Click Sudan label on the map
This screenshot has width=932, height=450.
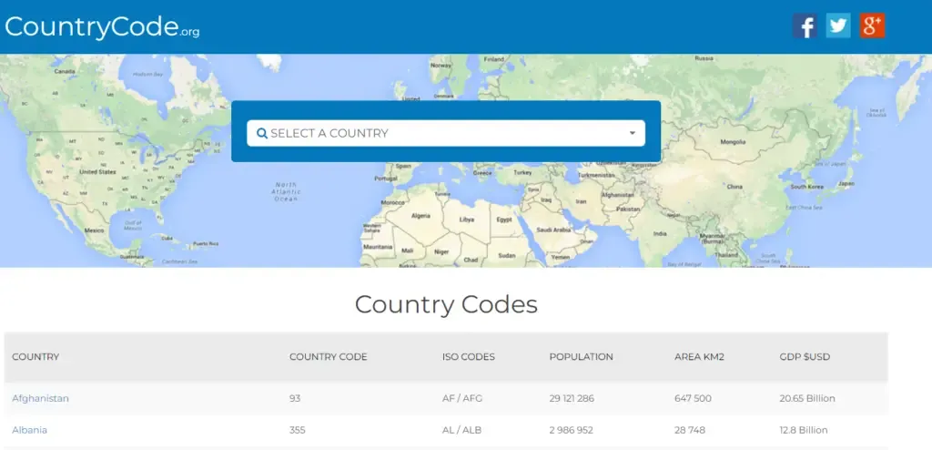(x=506, y=256)
